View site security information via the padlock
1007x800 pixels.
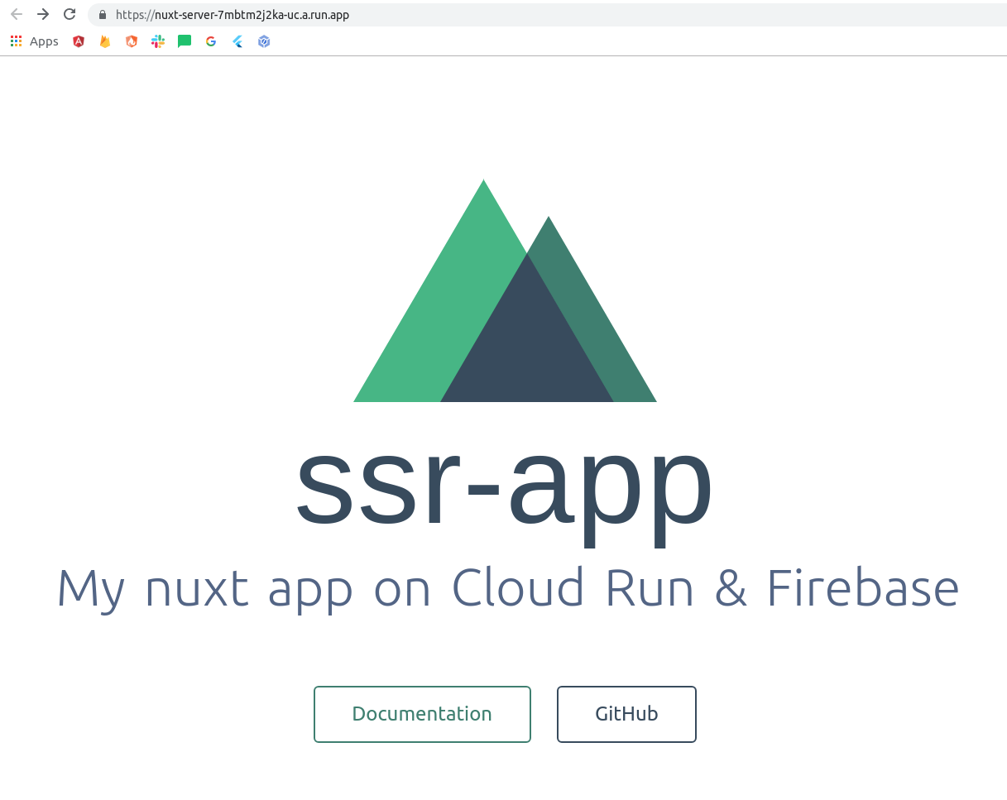[102, 14]
